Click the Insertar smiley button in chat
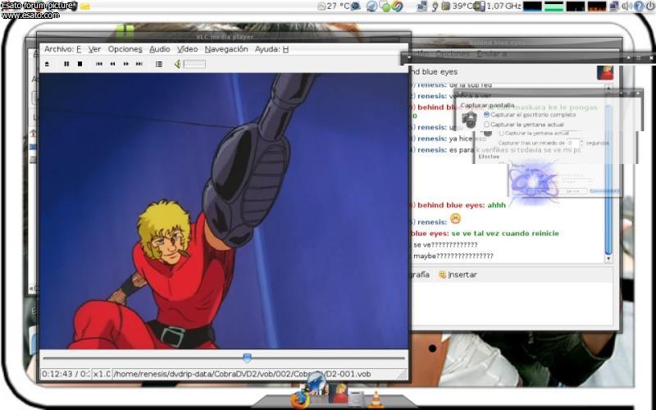 point(458,275)
